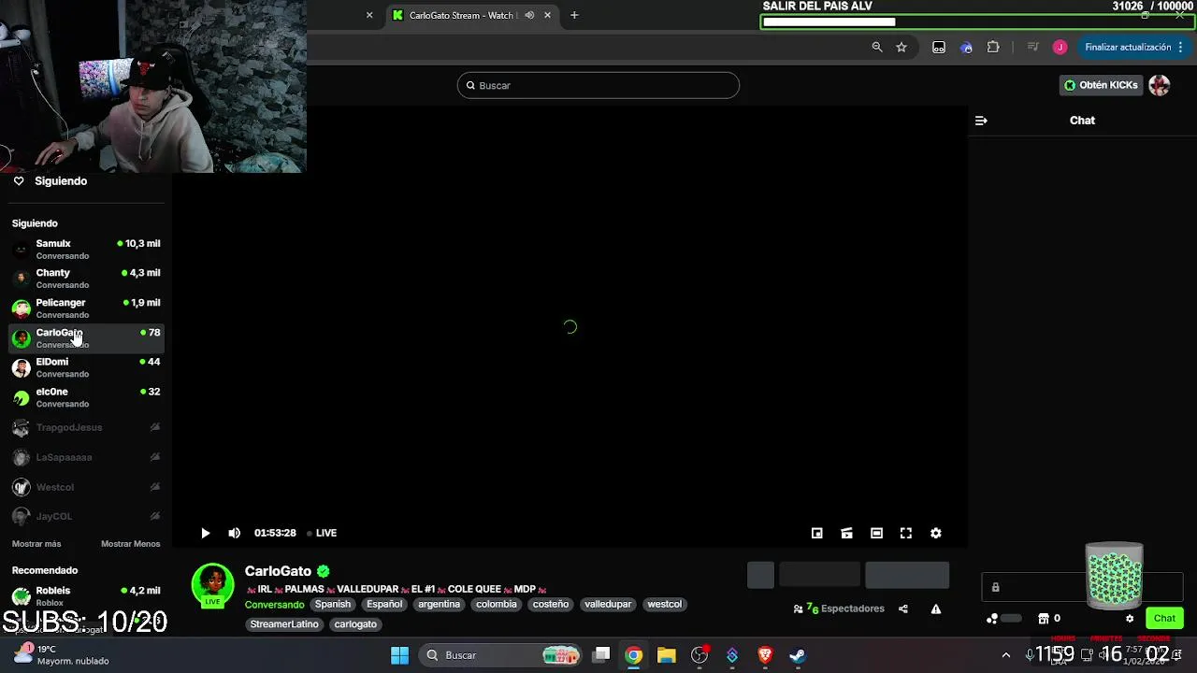Viewport: 1197px width, 673px height.
Task: Mute the CarloGato tab via speaker icon
Action: click(529, 15)
